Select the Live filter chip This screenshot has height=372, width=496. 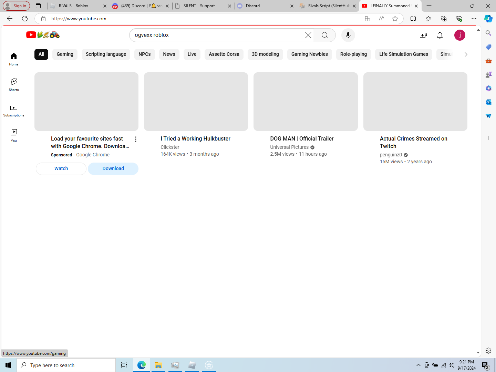click(192, 54)
